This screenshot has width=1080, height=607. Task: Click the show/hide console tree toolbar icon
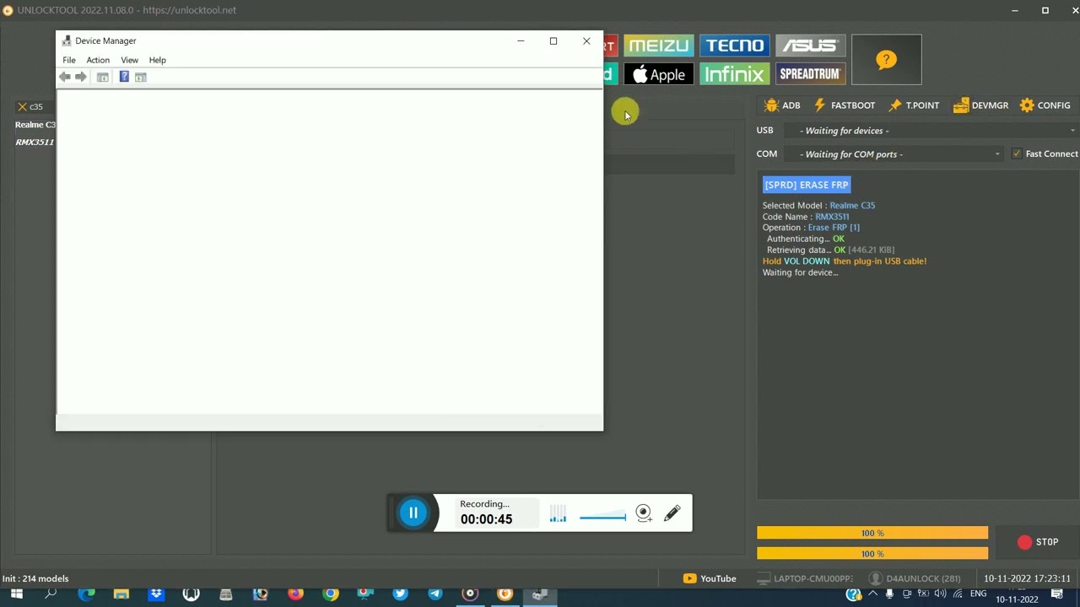coord(103,77)
